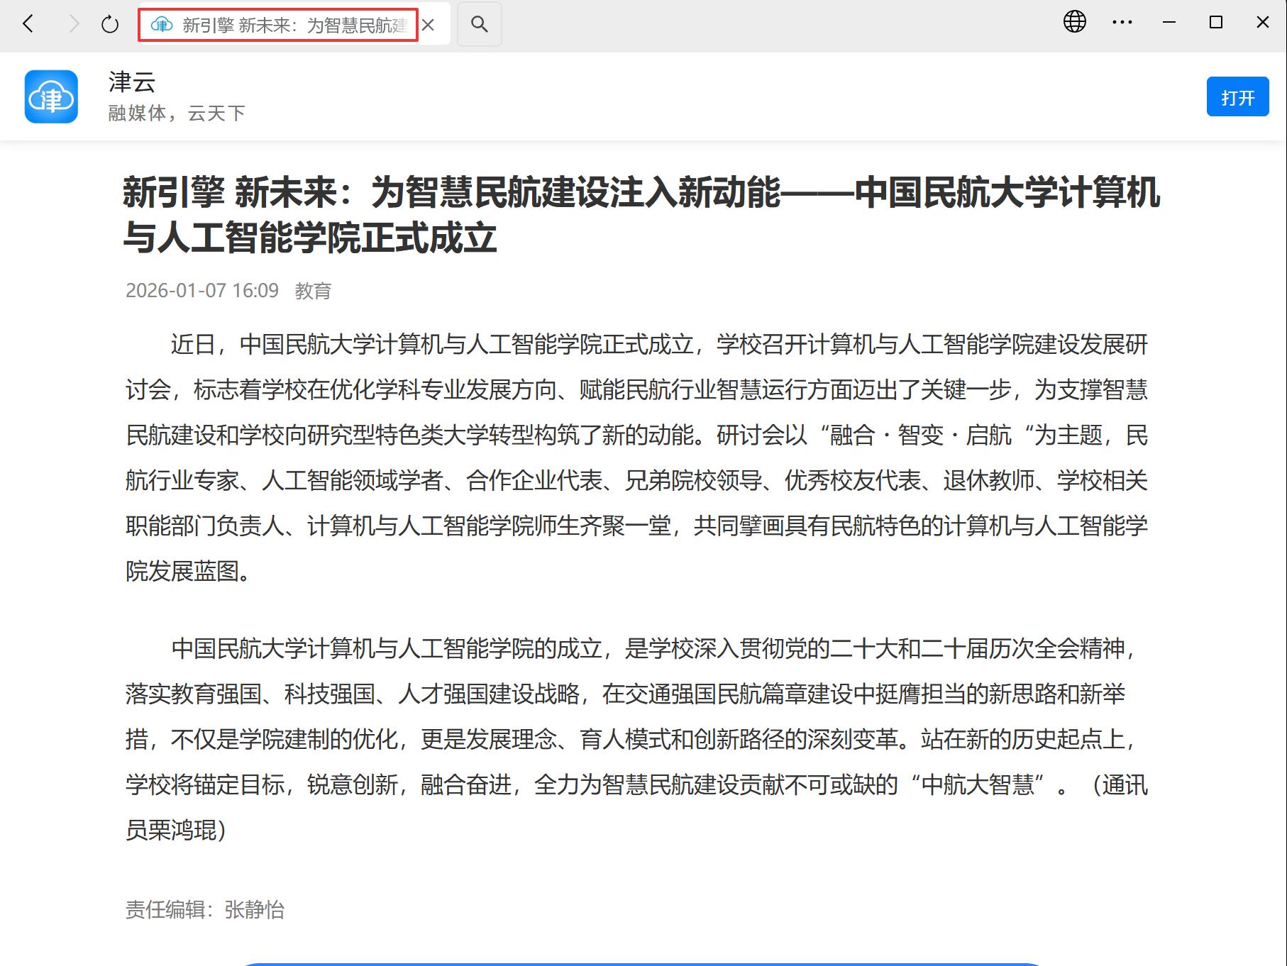Open search with the magnifier icon
The height and width of the screenshot is (966, 1287).
(x=480, y=25)
